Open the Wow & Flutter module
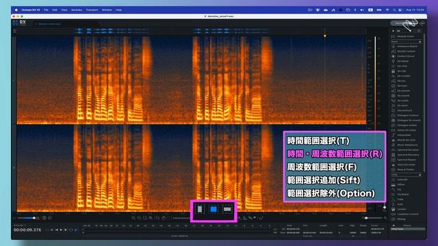 point(406,169)
